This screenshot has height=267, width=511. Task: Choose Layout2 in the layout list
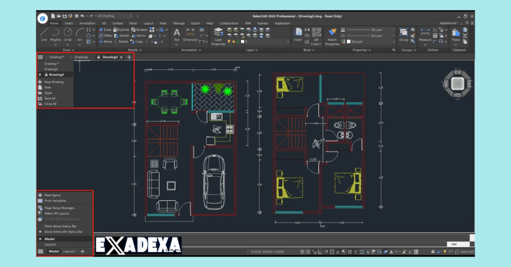pos(50,244)
